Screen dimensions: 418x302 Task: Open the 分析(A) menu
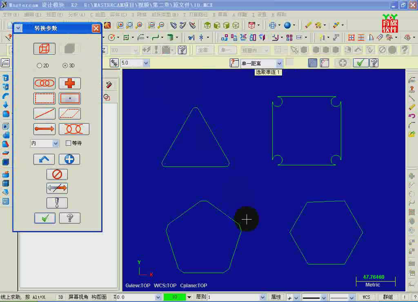pyautogui.click(x=77, y=15)
